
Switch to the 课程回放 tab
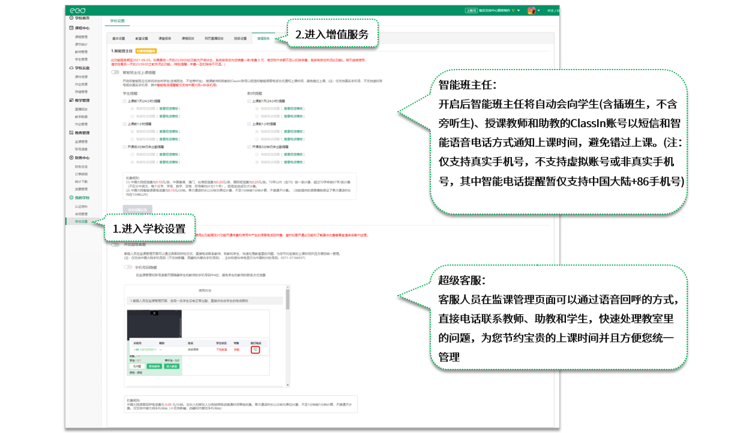point(188,38)
